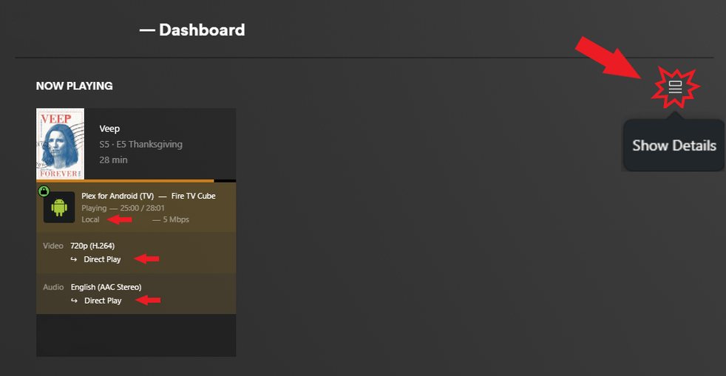
Task: Open the Veep show title link
Action: click(109, 129)
